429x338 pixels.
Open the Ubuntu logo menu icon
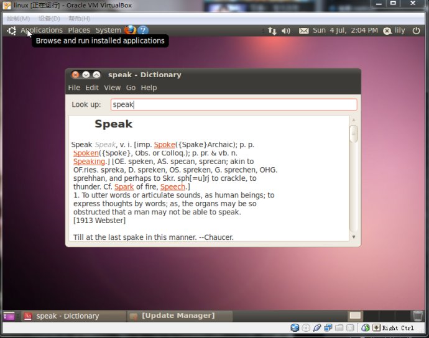click(11, 30)
